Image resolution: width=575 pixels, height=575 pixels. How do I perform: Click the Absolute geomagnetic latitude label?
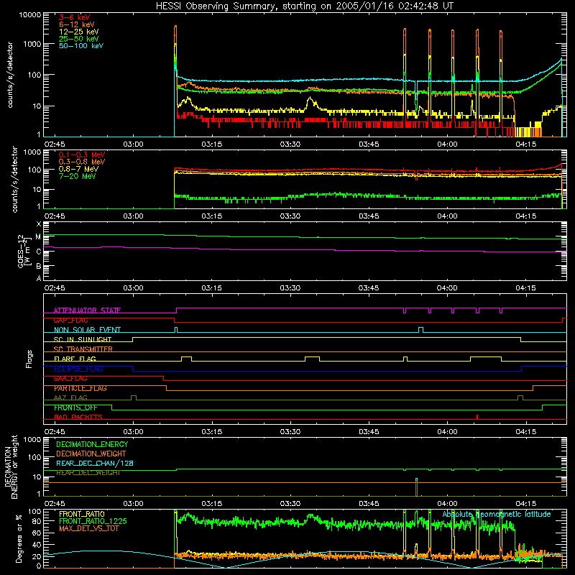coord(497,515)
